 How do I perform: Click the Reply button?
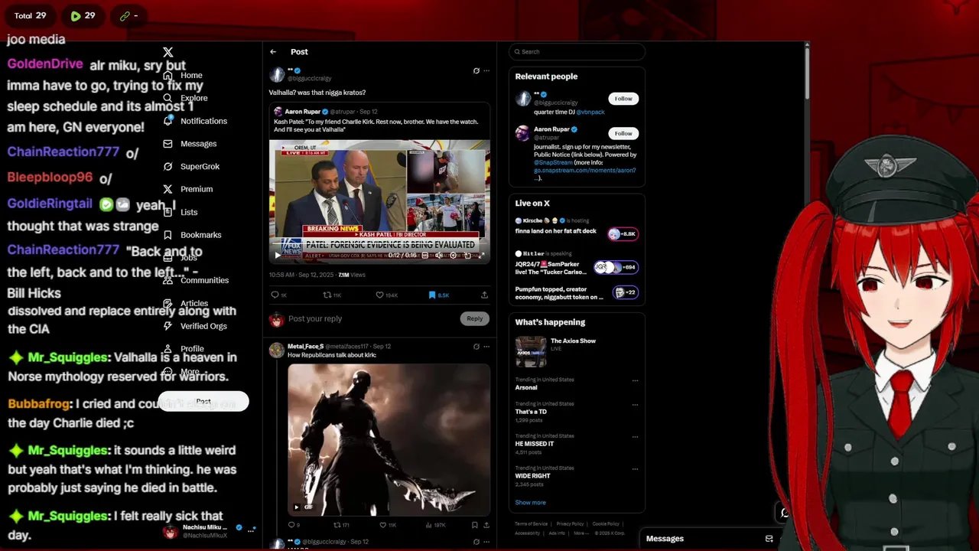474,318
